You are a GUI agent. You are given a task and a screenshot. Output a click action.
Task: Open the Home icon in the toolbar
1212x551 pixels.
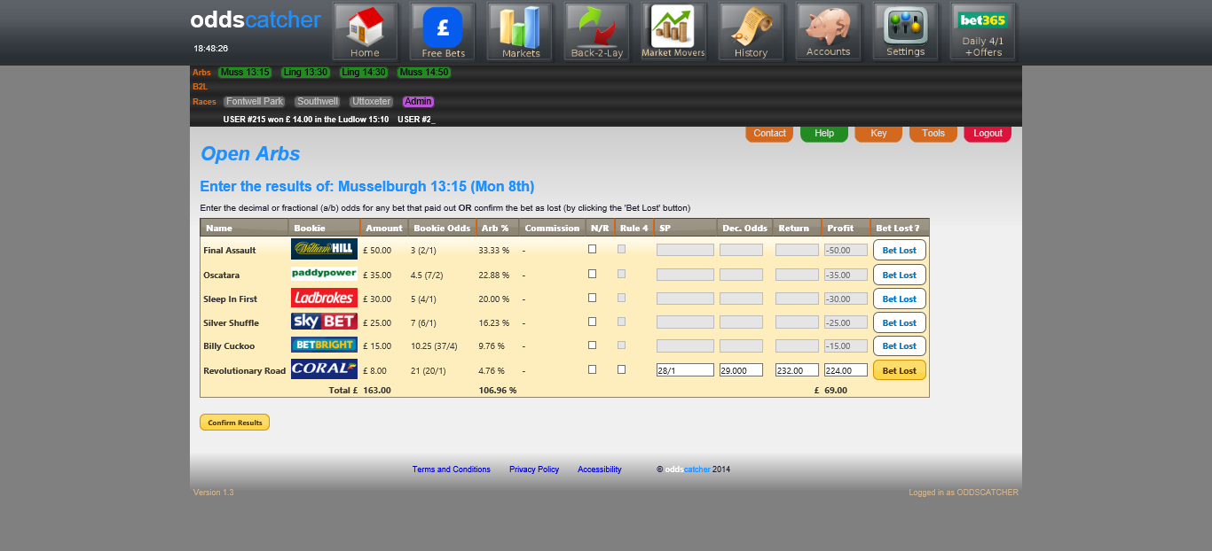(365, 32)
